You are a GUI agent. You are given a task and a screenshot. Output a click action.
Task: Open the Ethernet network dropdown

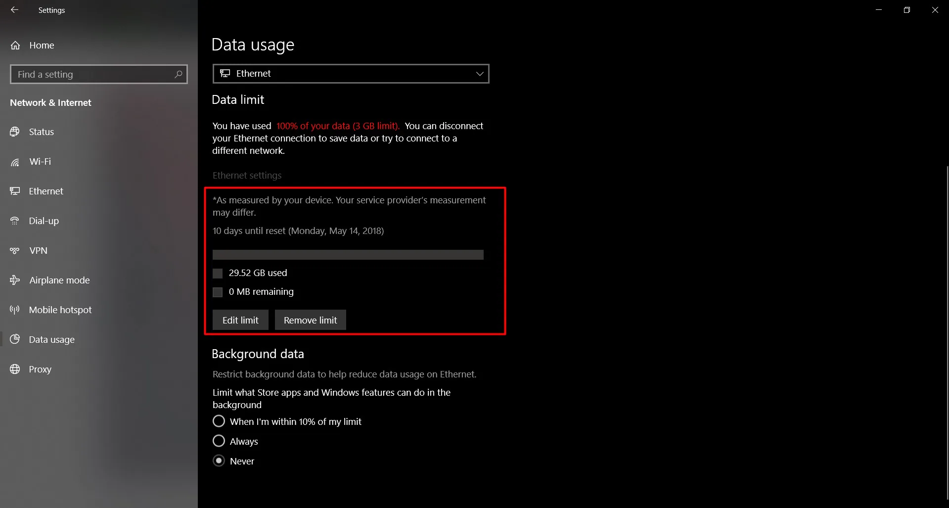(x=351, y=74)
